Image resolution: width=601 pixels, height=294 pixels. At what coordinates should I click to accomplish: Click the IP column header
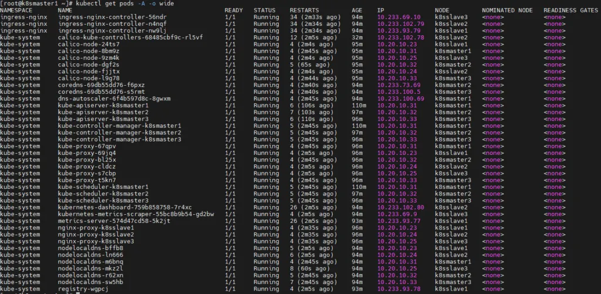[x=380, y=11]
